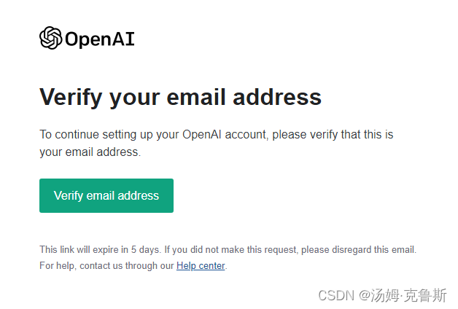458x309 pixels.
Task: Open the Help center link
Action: (x=201, y=266)
